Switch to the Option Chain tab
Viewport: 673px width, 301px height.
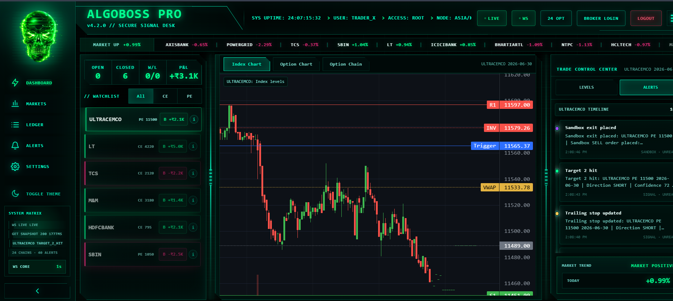[346, 64]
